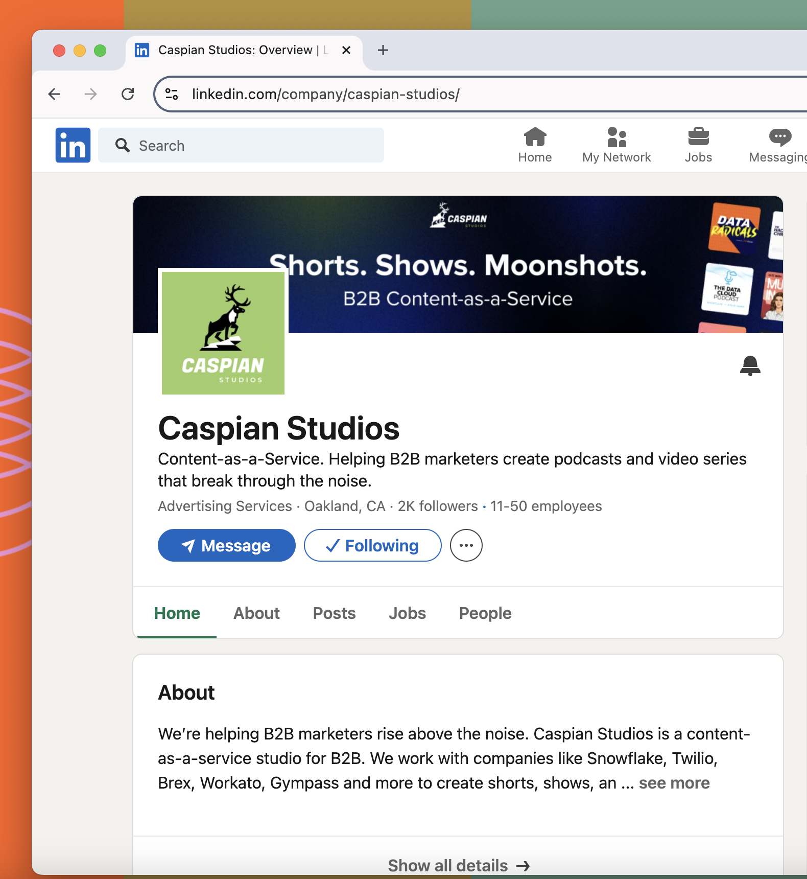Select the Home company tab
The height and width of the screenshot is (879, 807).
(x=177, y=613)
